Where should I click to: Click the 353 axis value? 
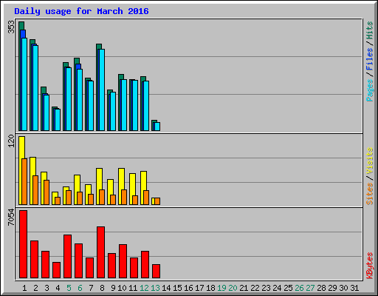(x=11, y=27)
